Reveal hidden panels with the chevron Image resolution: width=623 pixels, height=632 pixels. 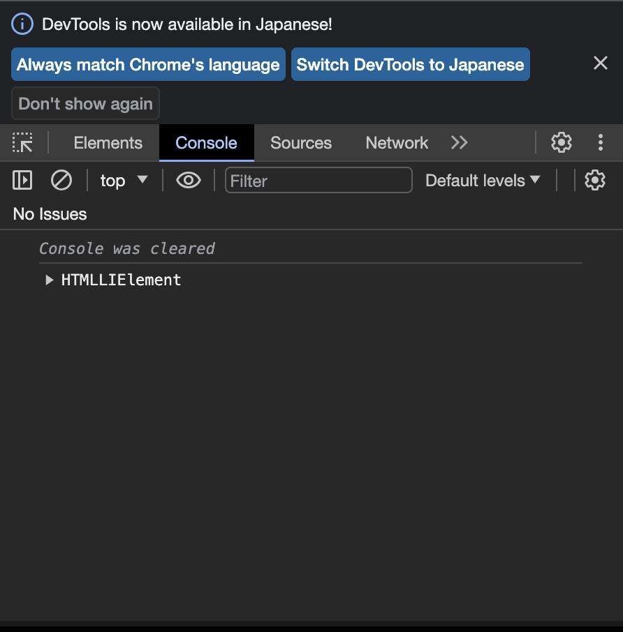click(x=459, y=142)
